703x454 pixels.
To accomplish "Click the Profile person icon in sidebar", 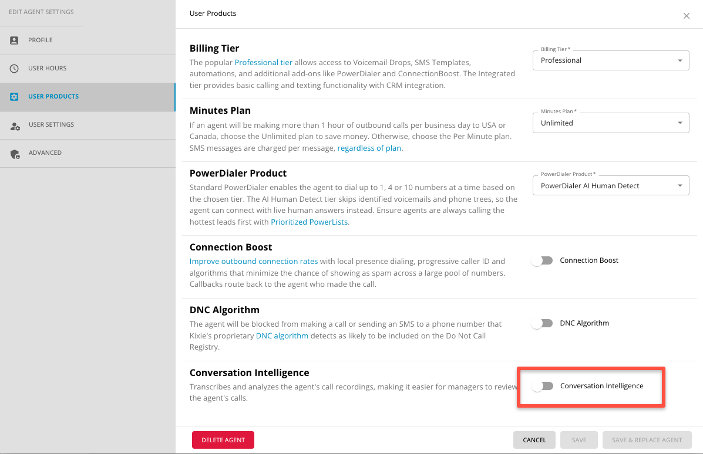I will (x=14, y=40).
